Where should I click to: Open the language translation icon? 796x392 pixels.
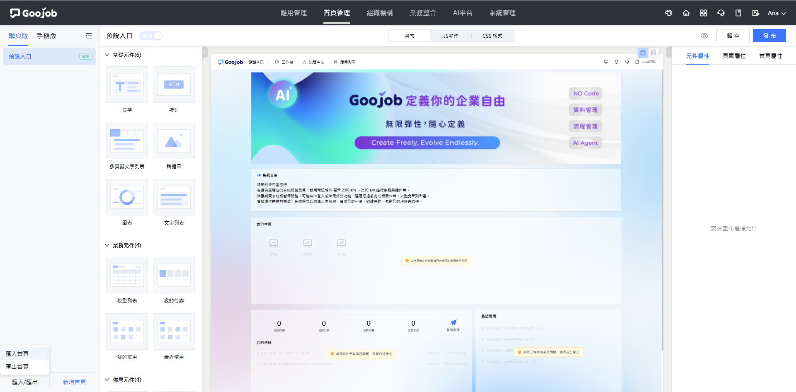click(x=756, y=13)
